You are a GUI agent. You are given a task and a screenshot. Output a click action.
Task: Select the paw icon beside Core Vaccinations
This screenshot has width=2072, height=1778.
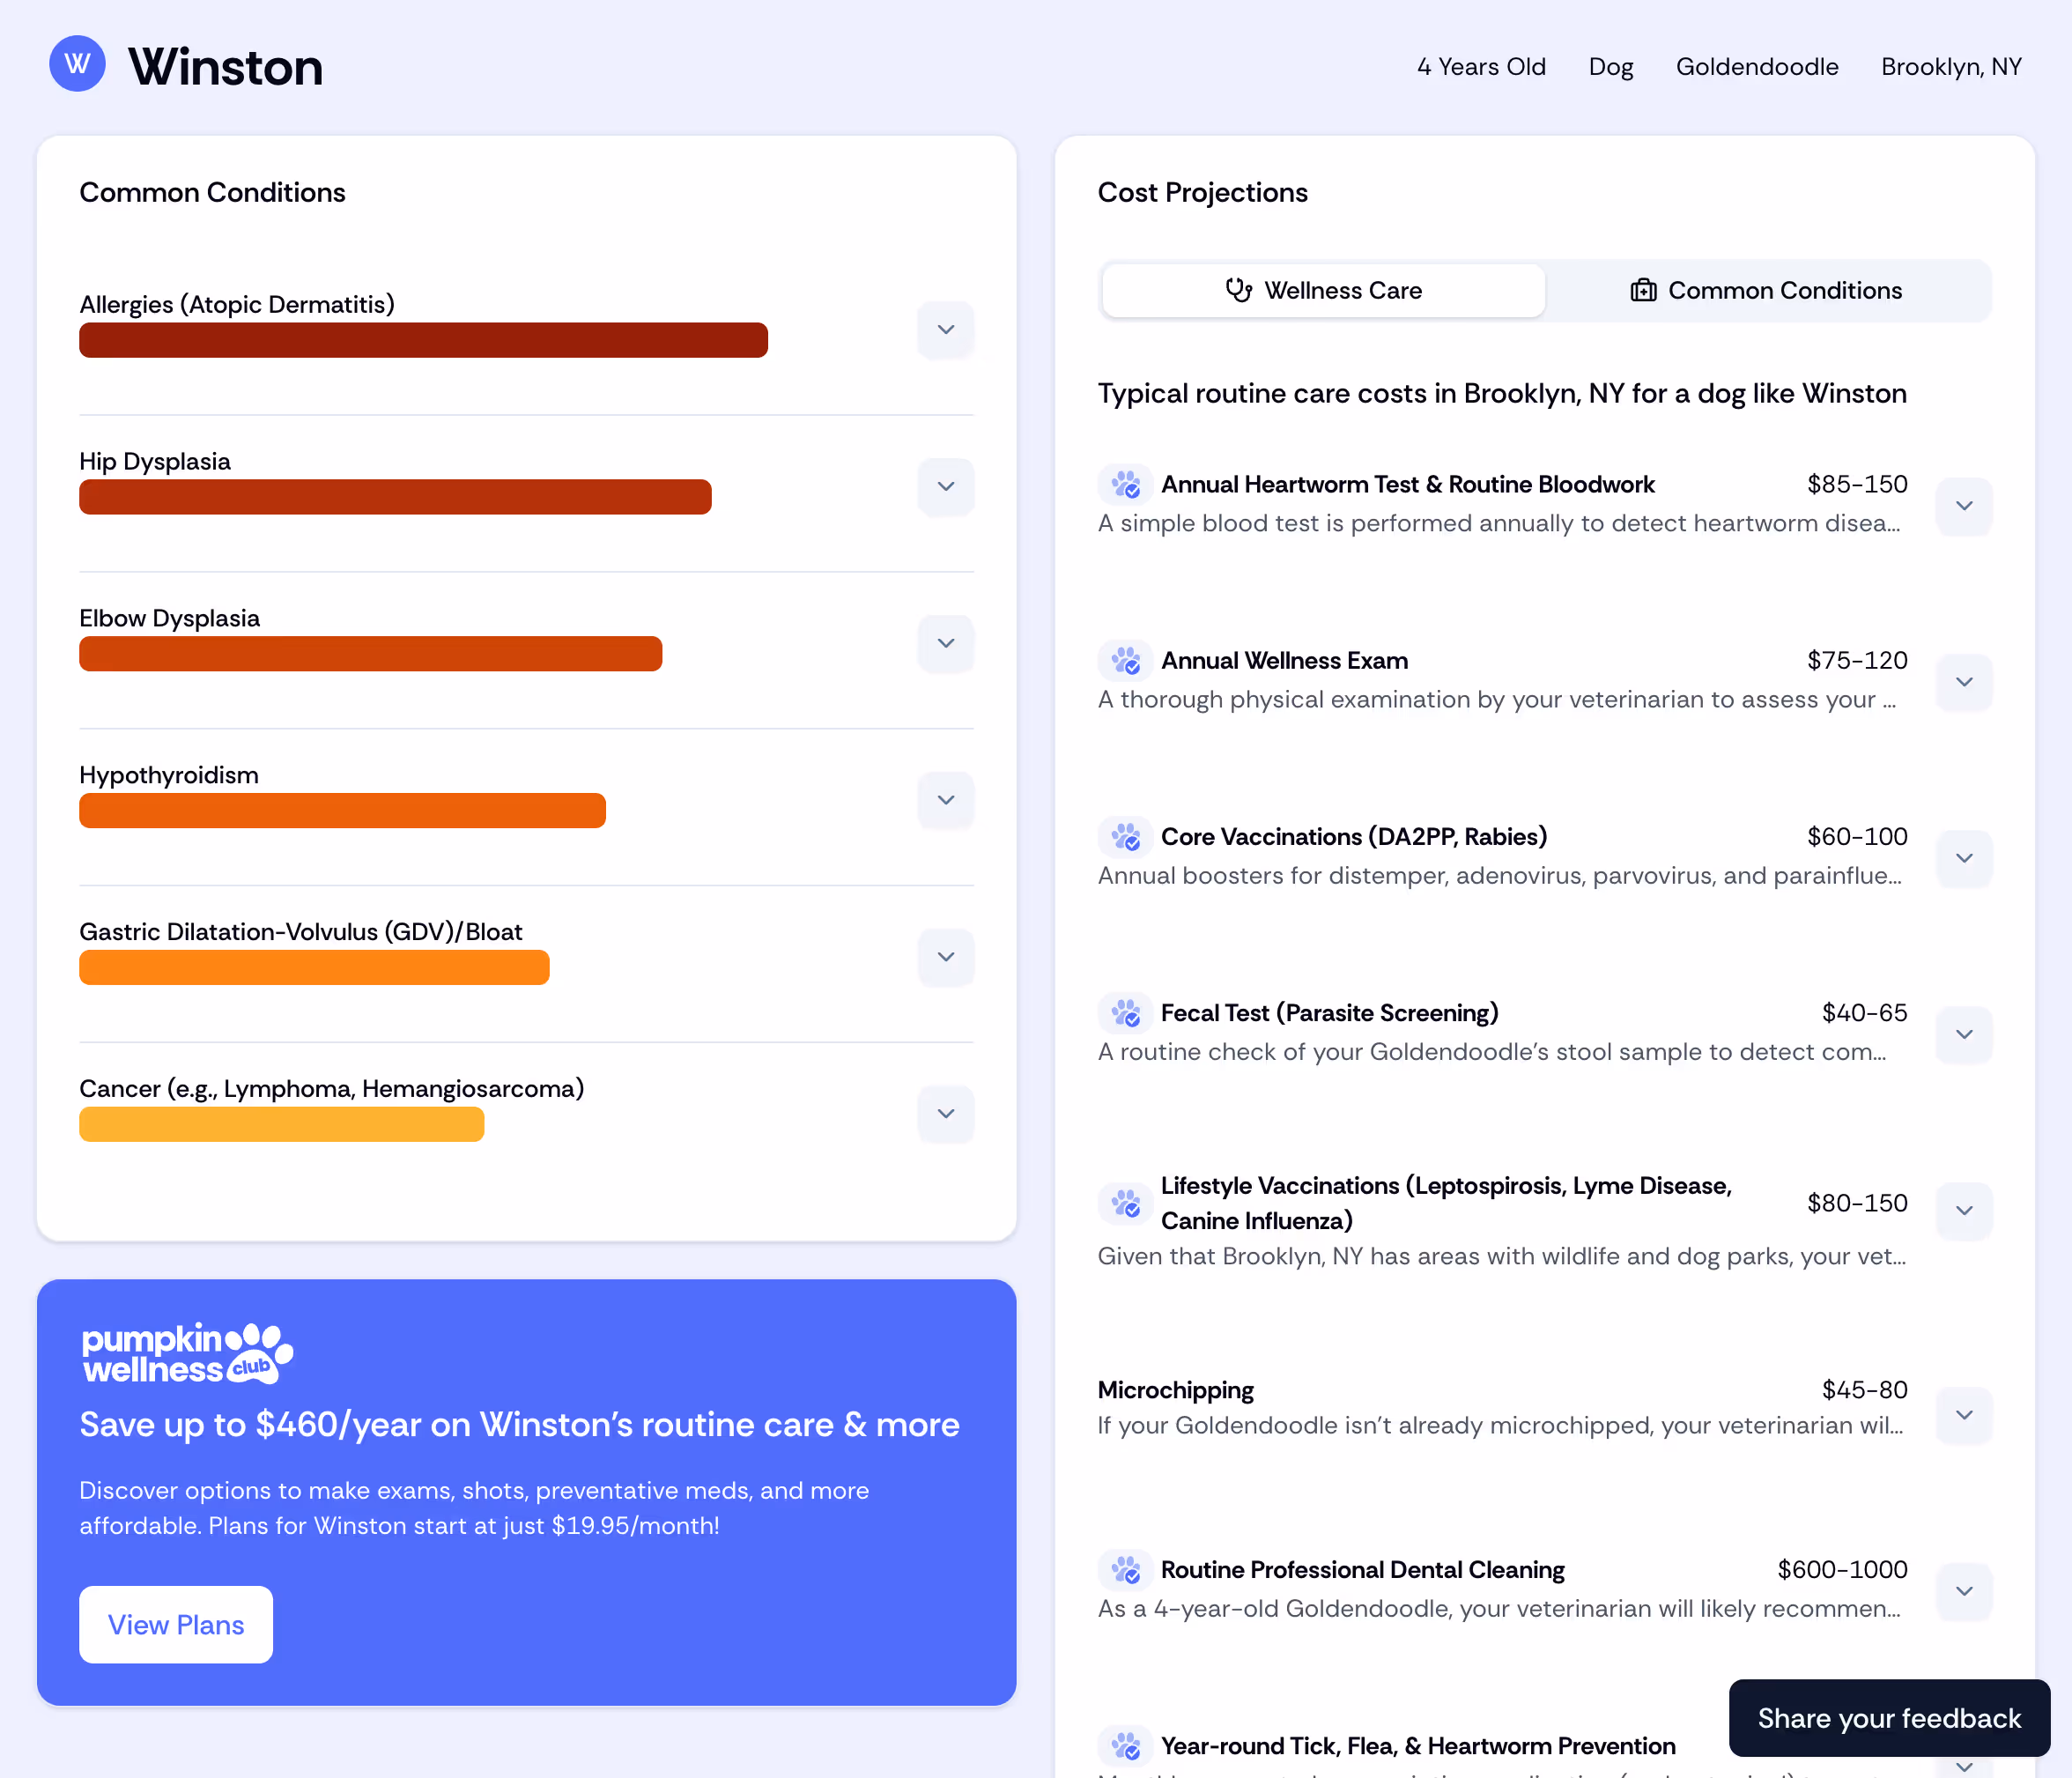[1126, 838]
